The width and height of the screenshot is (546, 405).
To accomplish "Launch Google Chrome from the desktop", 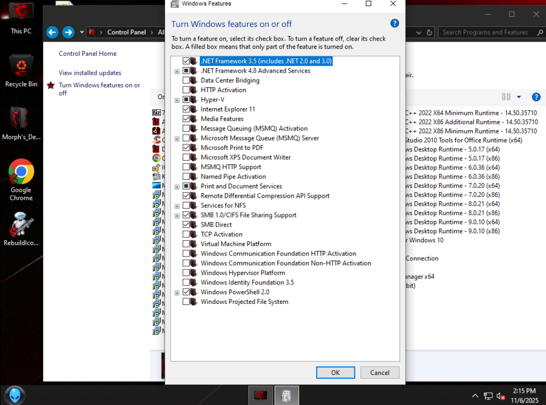I will pos(21,180).
